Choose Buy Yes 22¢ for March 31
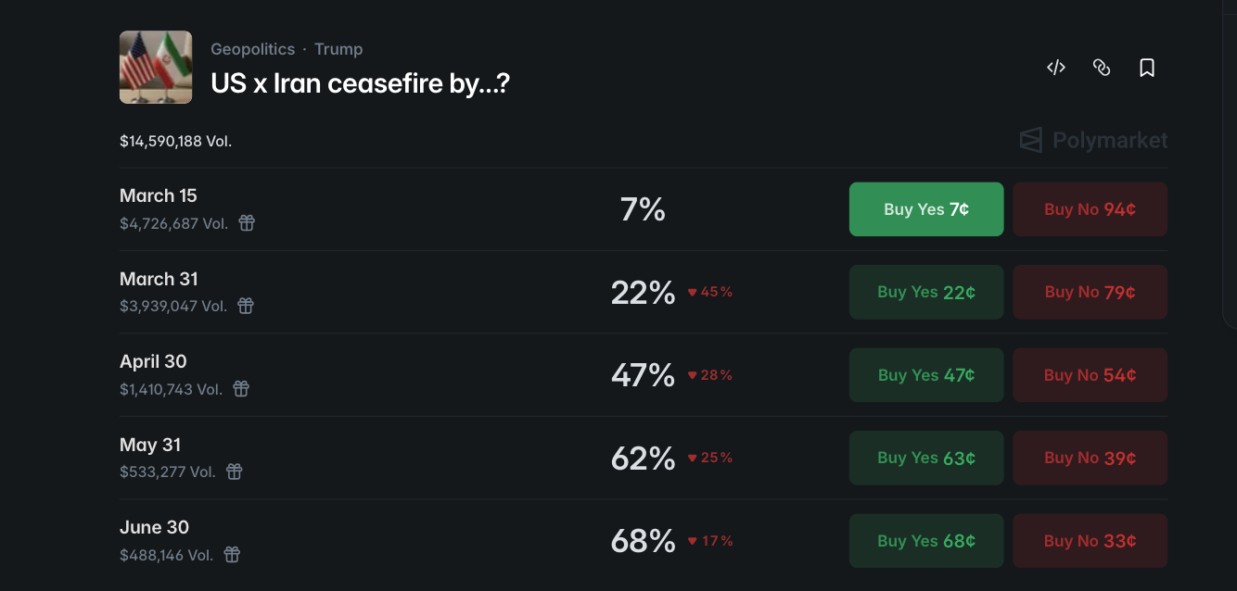The height and width of the screenshot is (591, 1237). coord(925,292)
